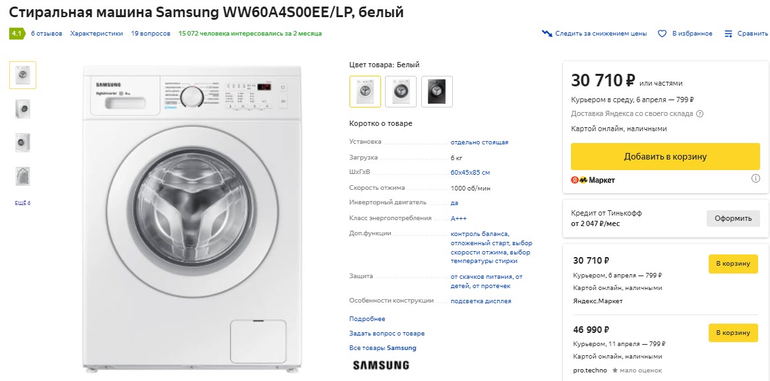Screen dimensions: 770x381
Task: Select the dark graphite color variant
Action: [x=436, y=91]
